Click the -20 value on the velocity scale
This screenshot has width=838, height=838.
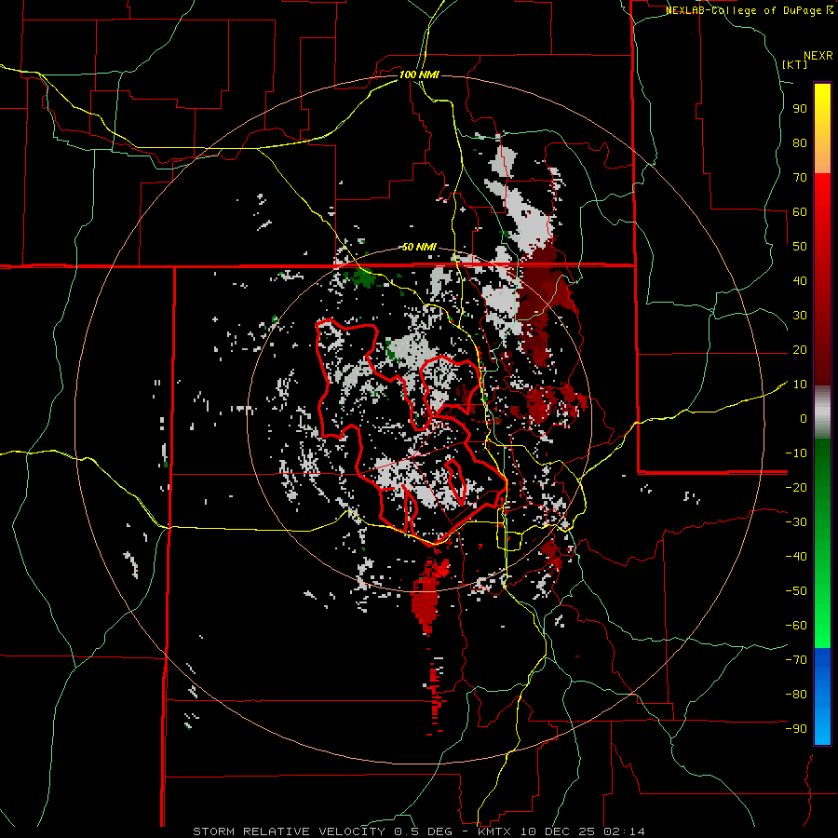(x=796, y=487)
